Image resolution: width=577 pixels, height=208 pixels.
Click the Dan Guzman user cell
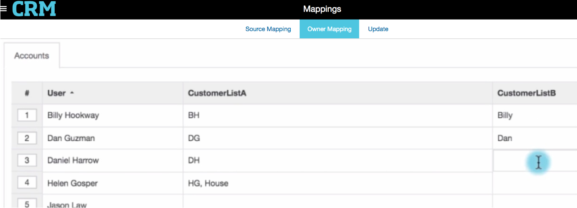[71, 138]
